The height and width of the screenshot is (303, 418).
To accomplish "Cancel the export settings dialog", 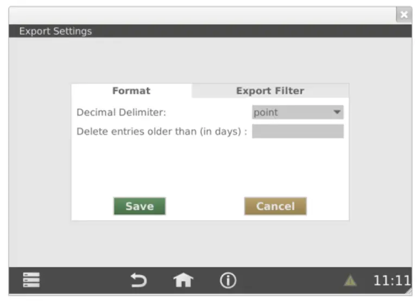I will (x=275, y=206).
